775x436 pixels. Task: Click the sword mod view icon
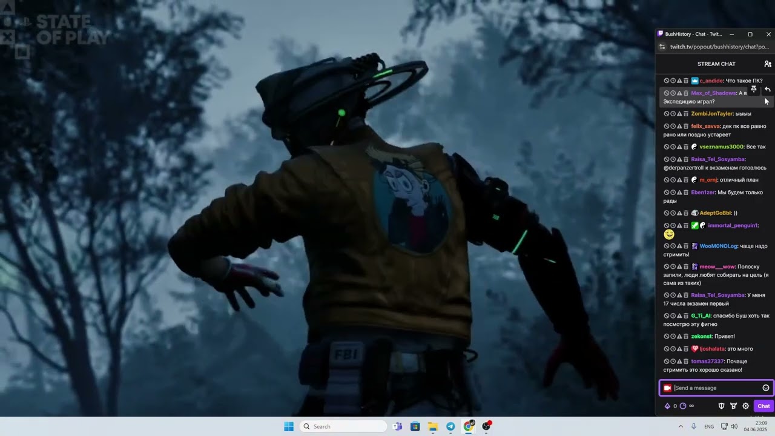click(734, 406)
